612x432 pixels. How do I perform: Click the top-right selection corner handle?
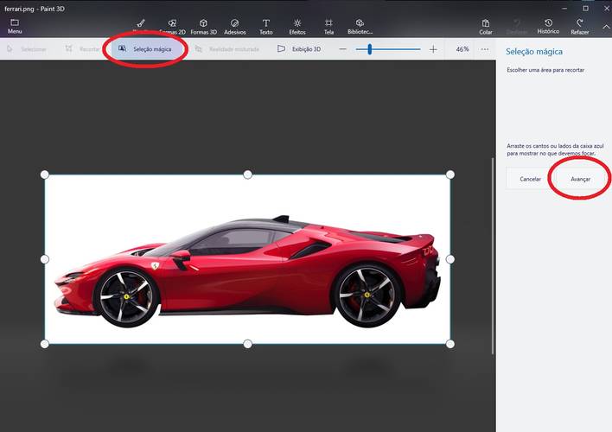click(450, 175)
